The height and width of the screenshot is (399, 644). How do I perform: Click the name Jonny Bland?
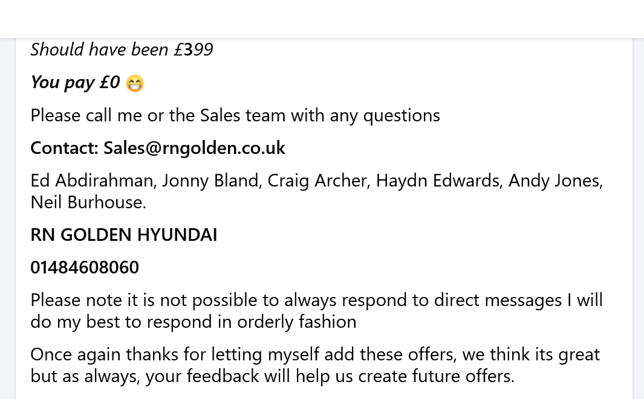(x=210, y=180)
